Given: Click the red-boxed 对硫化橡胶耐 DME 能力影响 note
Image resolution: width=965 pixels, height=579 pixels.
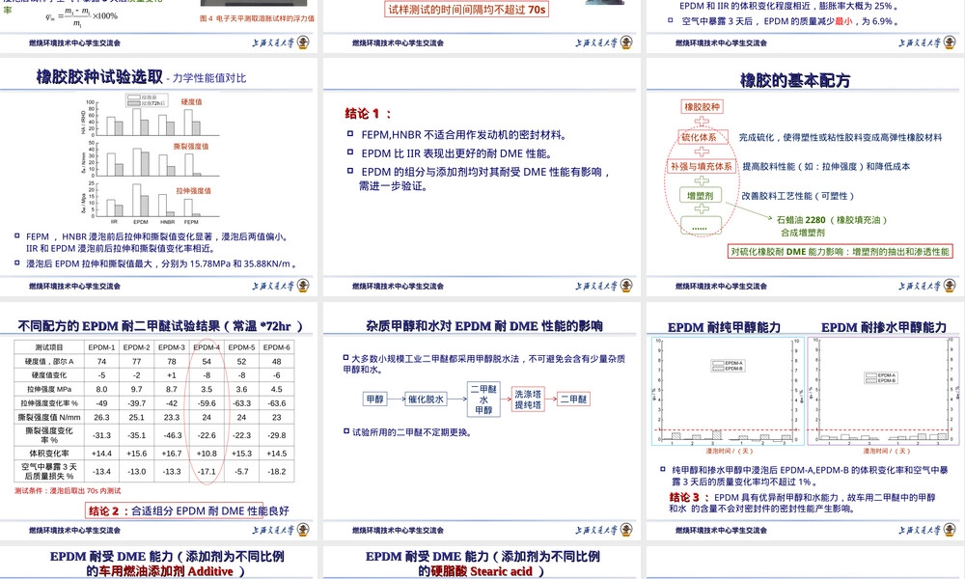Looking at the screenshot, I should (x=841, y=252).
